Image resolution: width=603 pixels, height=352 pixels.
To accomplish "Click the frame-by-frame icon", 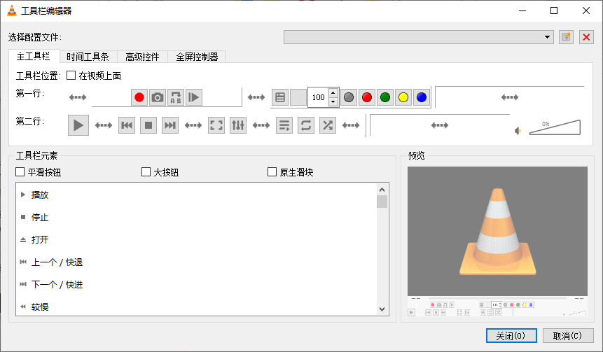I will point(194,97).
